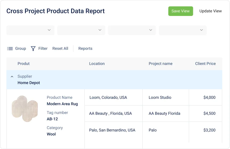Viewport: 230px width, 149px height.
Task: Click the Project name column header
Action: click(x=160, y=64)
